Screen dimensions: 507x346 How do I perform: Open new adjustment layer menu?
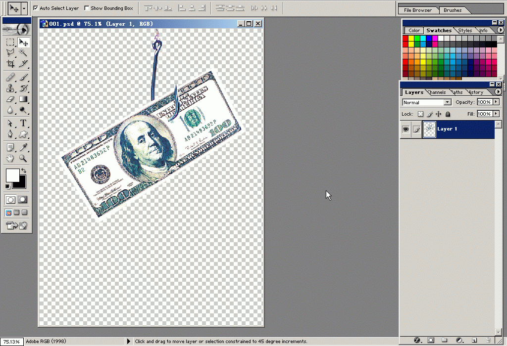pyautogui.click(x=459, y=340)
